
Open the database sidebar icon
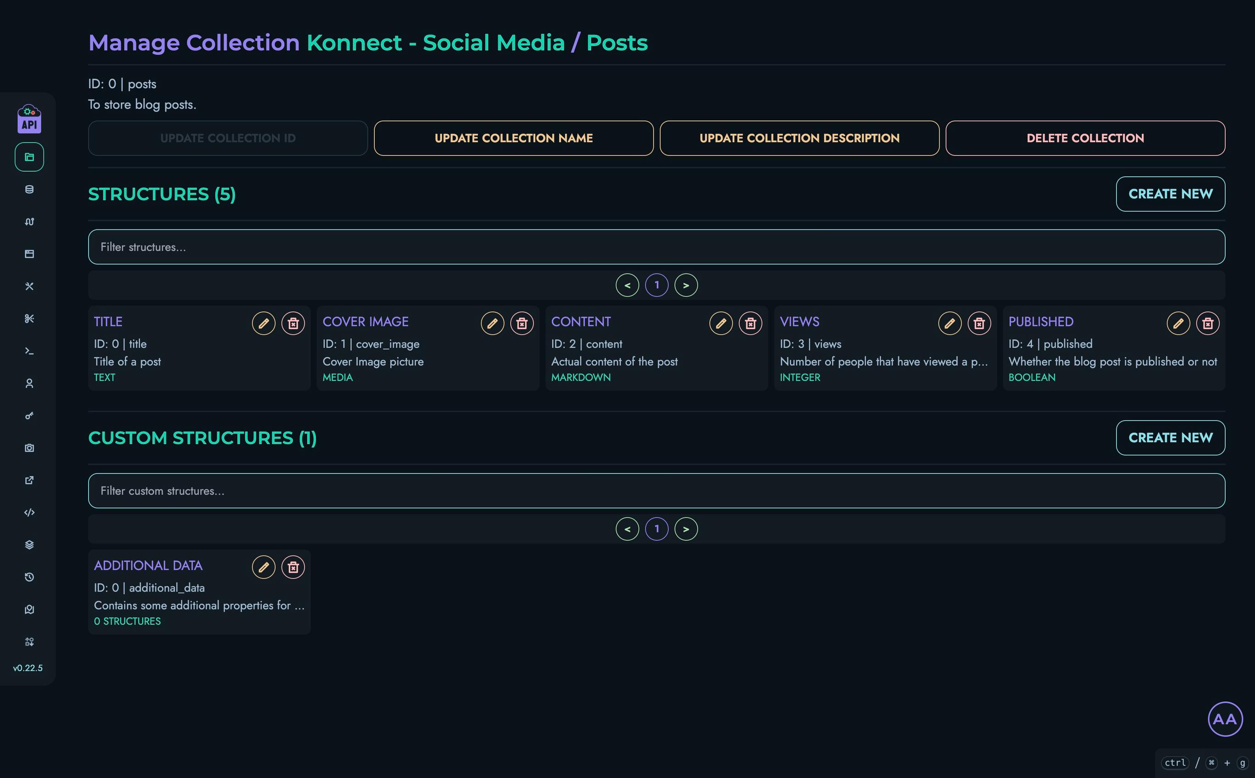(29, 190)
